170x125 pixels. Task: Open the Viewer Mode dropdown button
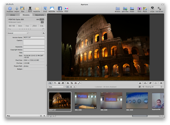(x=145, y=83)
